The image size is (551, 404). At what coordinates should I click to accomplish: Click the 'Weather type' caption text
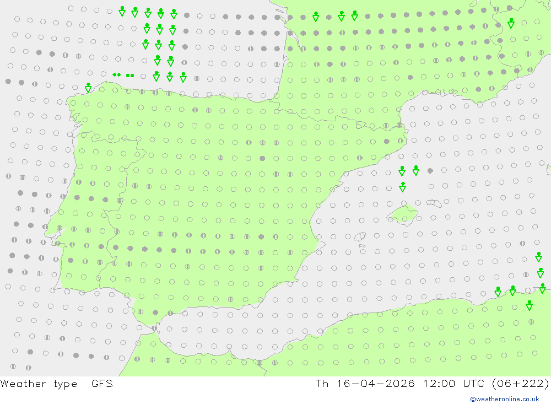click(x=39, y=384)
